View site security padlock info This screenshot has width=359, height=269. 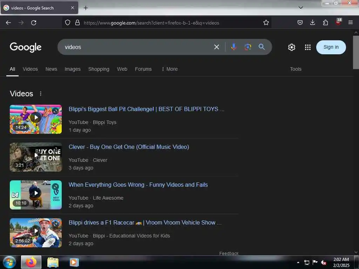pos(77,23)
